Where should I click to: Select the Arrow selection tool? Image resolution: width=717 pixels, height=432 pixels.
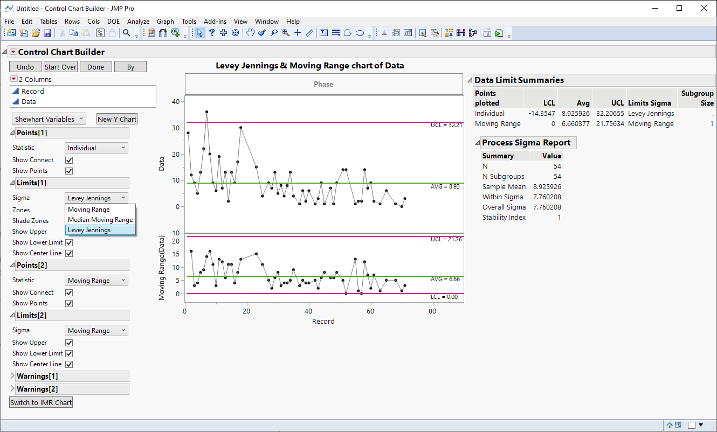(x=199, y=33)
